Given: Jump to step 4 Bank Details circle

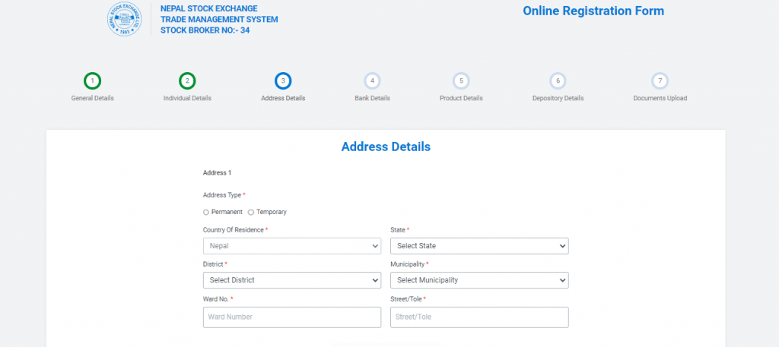Looking at the screenshot, I should pos(372,80).
